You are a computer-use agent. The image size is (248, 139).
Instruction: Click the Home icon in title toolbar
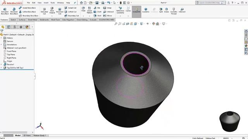pyautogui.click(x=81, y=3)
